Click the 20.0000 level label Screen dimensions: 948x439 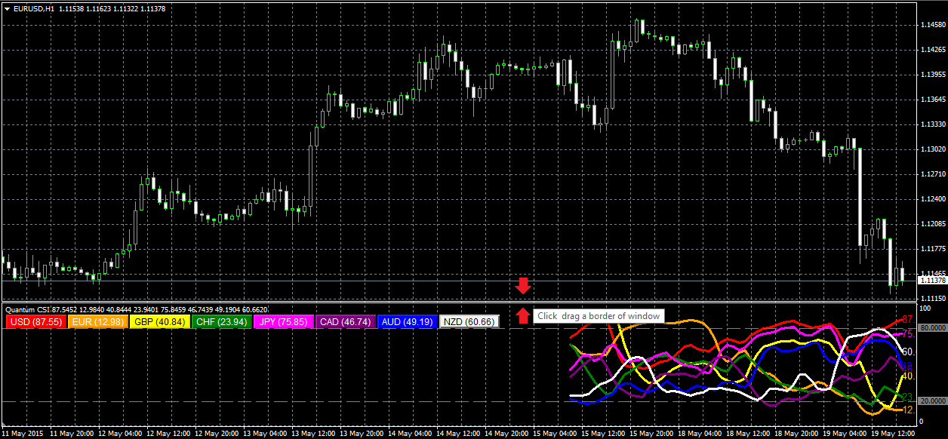933,401
